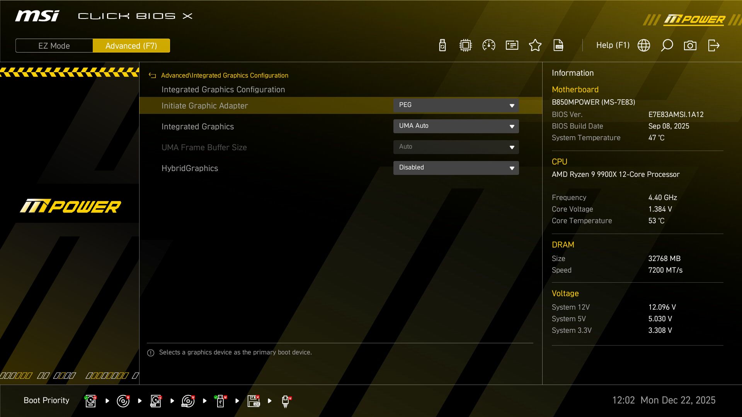Select the hard drive in Boot Priority

pyautogui.click(x=90, y=401)
